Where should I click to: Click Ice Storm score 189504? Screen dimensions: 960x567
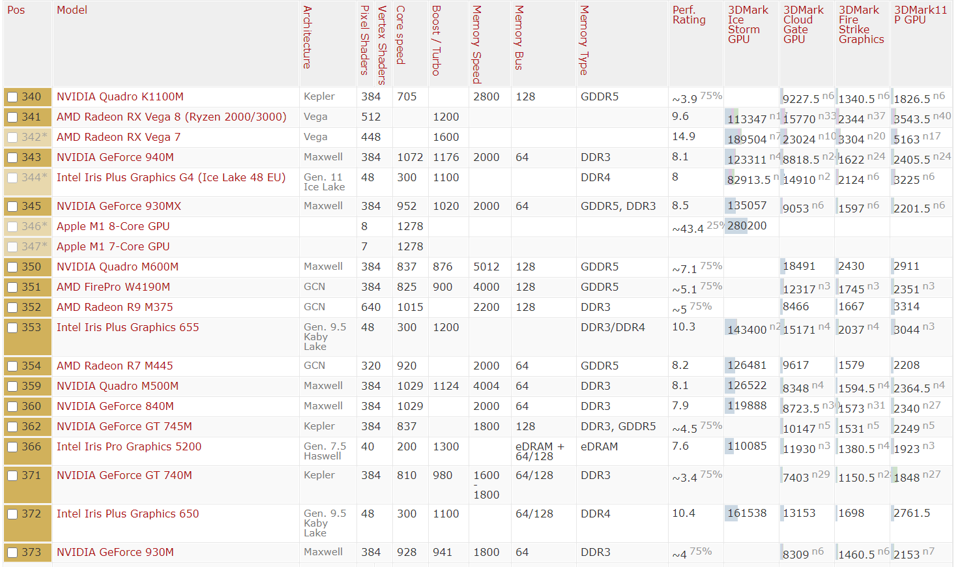747,139
